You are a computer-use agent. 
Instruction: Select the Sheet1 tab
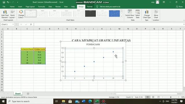click(18, 94)
